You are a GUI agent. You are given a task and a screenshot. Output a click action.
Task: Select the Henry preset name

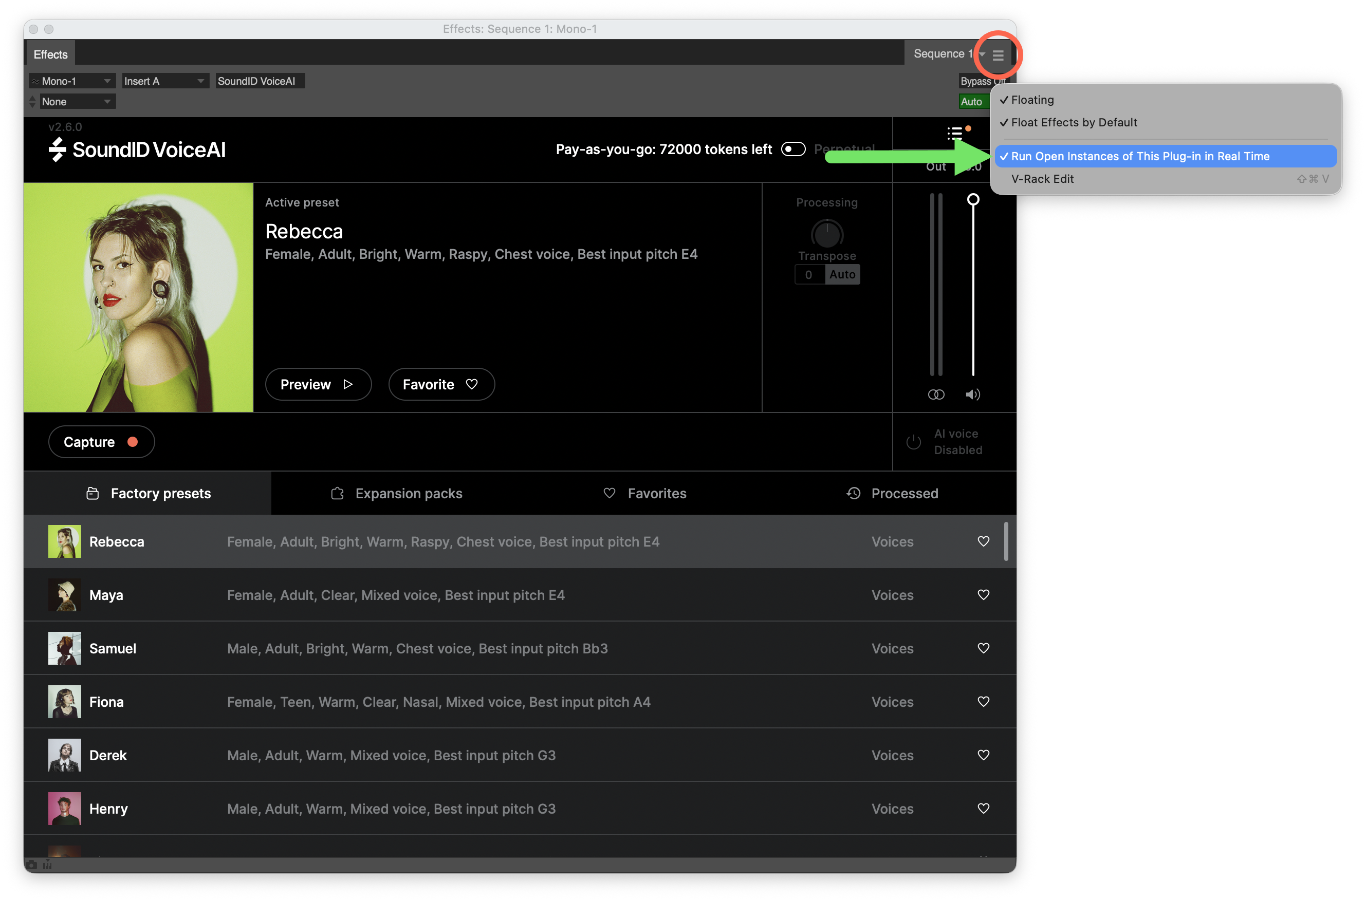(108, 809)
